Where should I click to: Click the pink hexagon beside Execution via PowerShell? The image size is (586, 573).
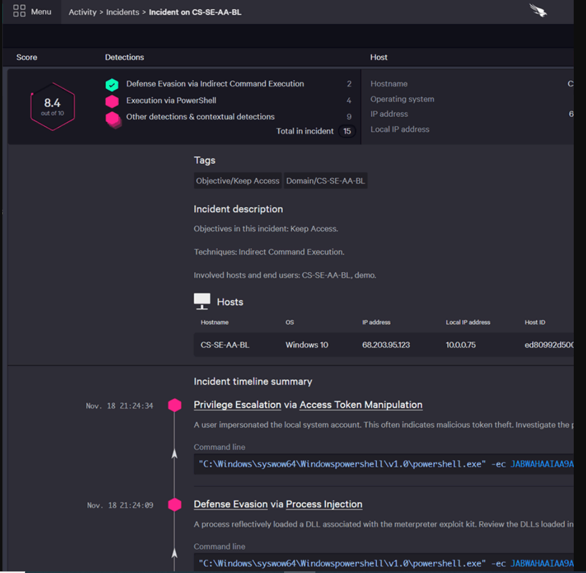coord(112,101)
